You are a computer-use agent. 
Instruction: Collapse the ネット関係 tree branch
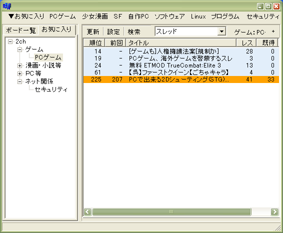(x=19, y=82)
